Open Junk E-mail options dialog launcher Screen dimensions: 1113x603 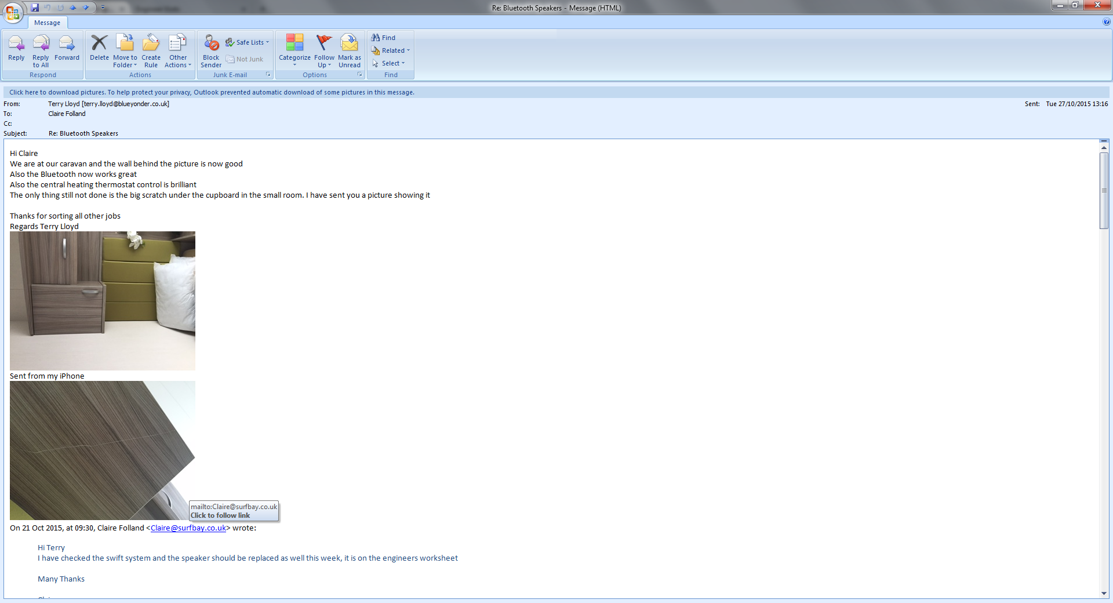(x=268, y=75)
